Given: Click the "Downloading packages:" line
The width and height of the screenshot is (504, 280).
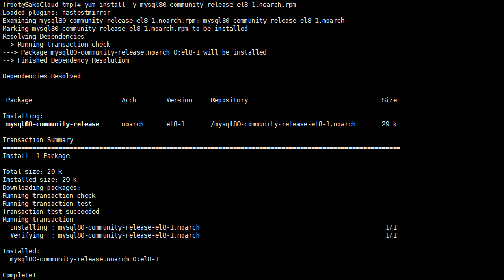Looking at the screenshot, I should [41, 188].
